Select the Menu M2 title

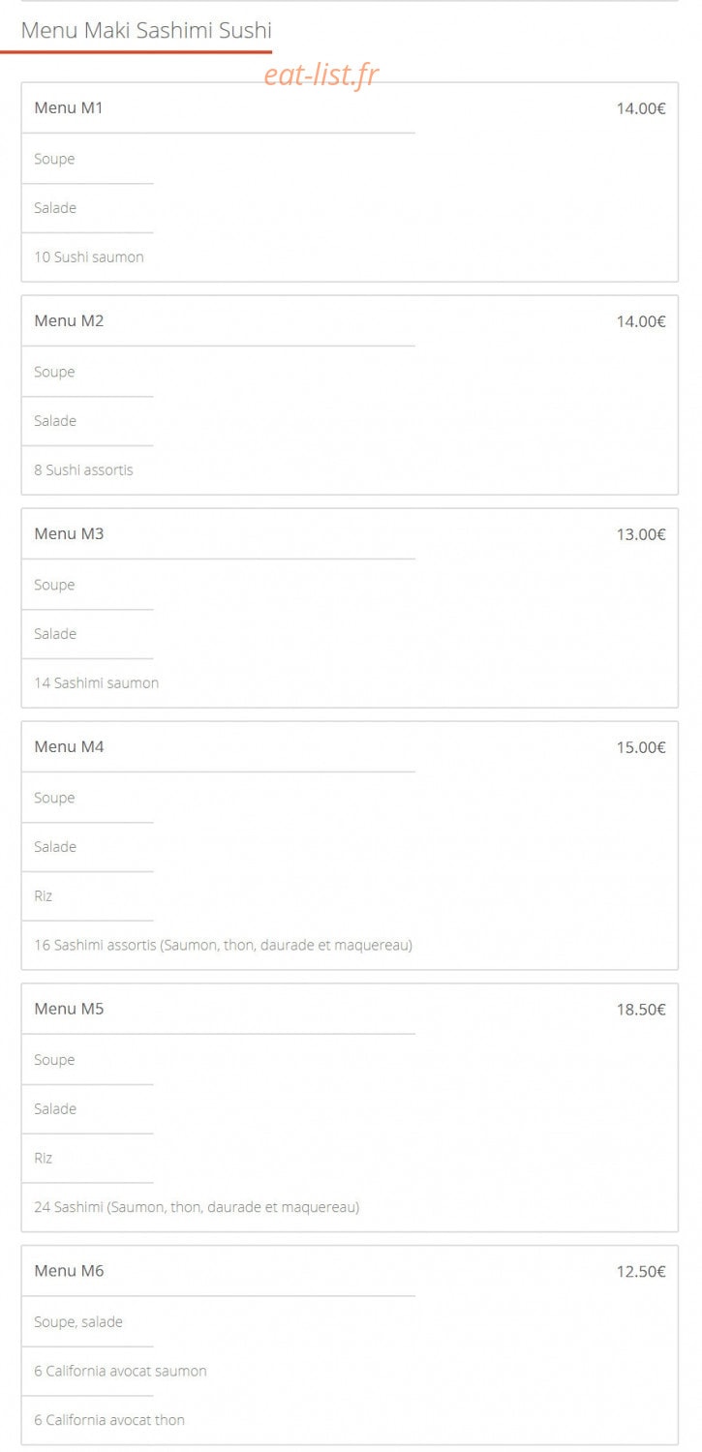pyautogui.click(x=69, y=320)
